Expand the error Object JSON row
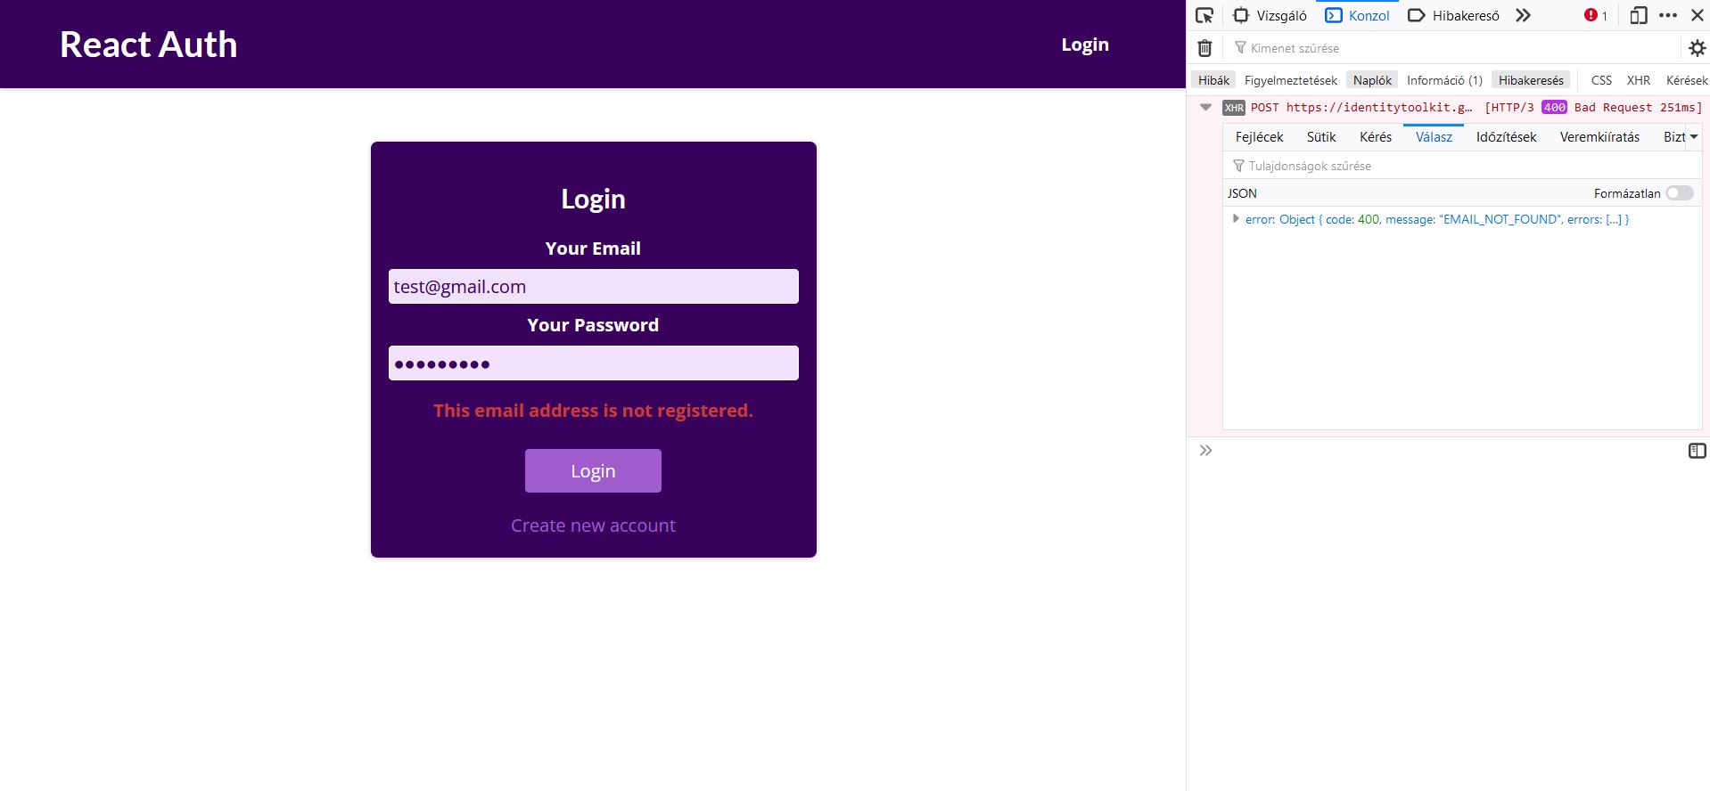Screen dimensions: 1710x791 (1236, 219)
